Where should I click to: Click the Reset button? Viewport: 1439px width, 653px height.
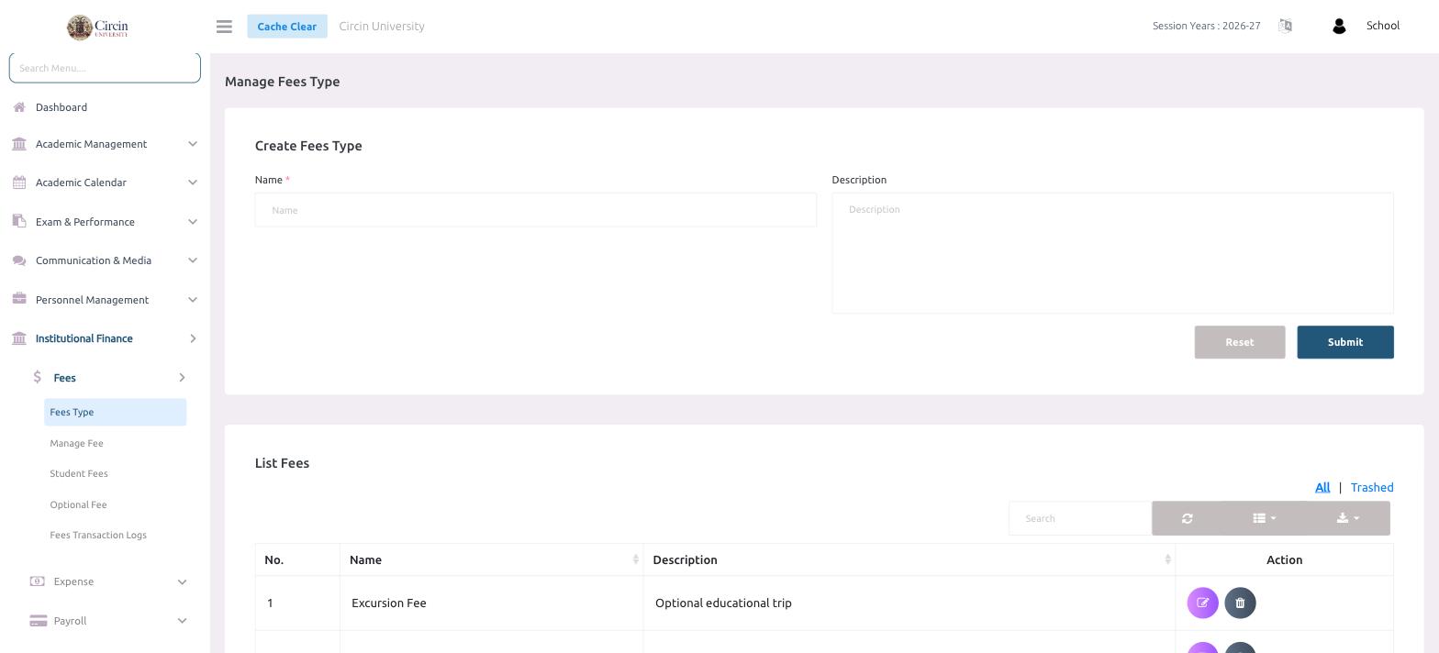click(1239, 342)
